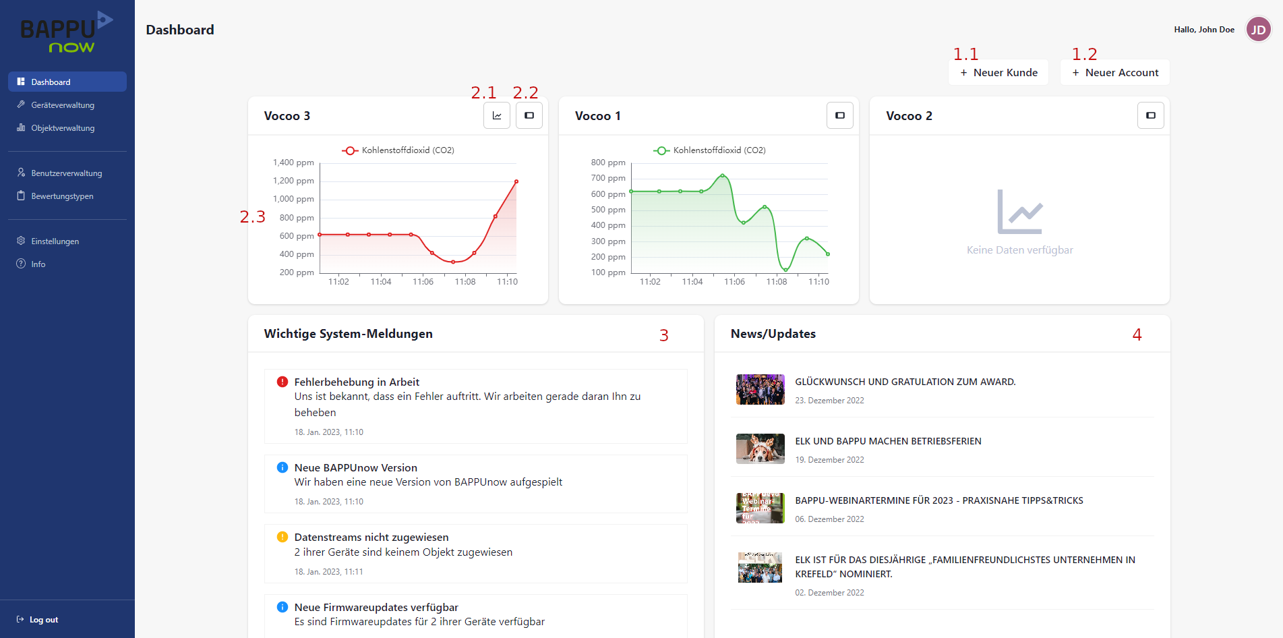Click the Neue Firmwareupdates verfügbar message title
Screen dimensions: 1283x638
(376, 607)
